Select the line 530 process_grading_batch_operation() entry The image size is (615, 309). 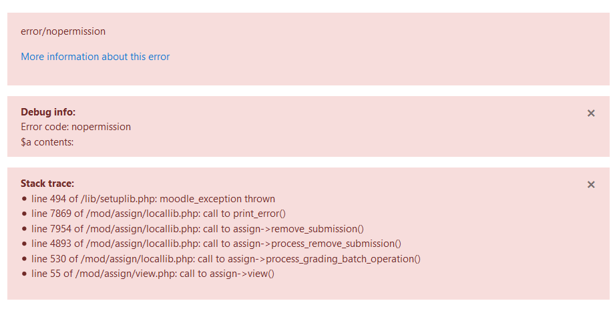(226, 259)
